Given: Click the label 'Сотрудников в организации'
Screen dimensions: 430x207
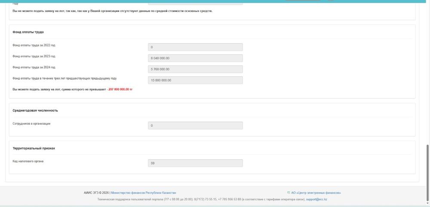Looking at the screenshot, I should click(x=31, y=124).
